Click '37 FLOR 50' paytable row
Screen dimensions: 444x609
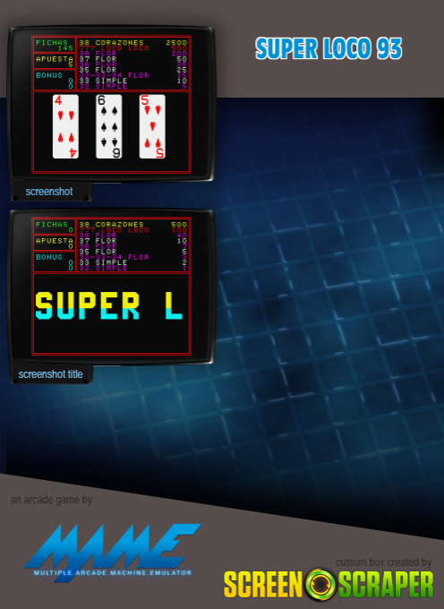coord(133,58)
